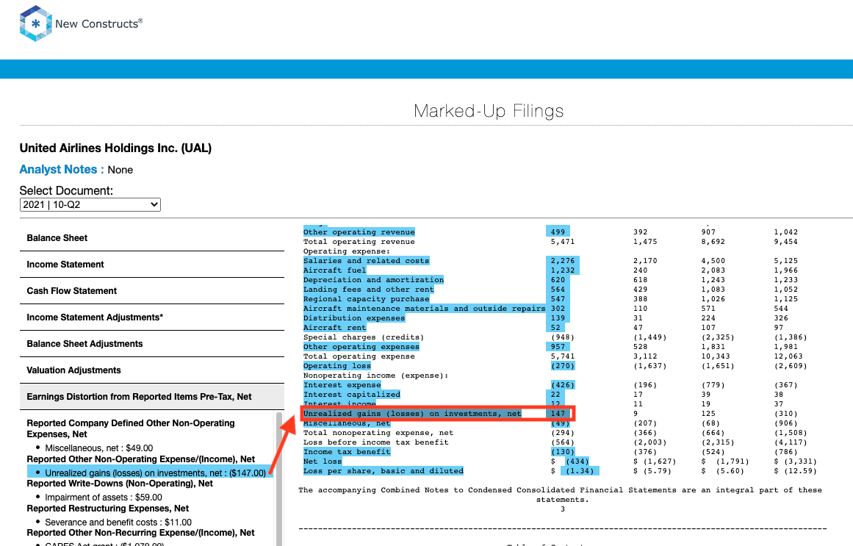This screenshot has width=853, height=546.
Task: Click 'Reported Restructuring Expenses, Net' heading
Action: pos(108,509)
